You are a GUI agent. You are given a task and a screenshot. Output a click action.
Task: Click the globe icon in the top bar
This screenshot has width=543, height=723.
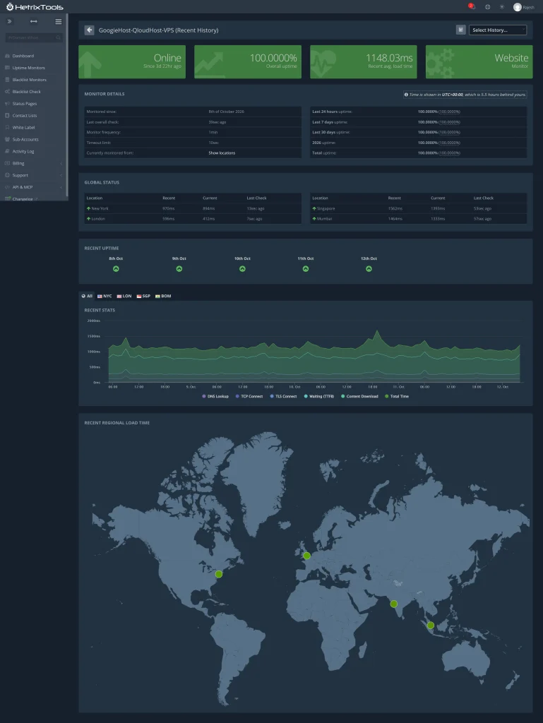click(487, 7)
